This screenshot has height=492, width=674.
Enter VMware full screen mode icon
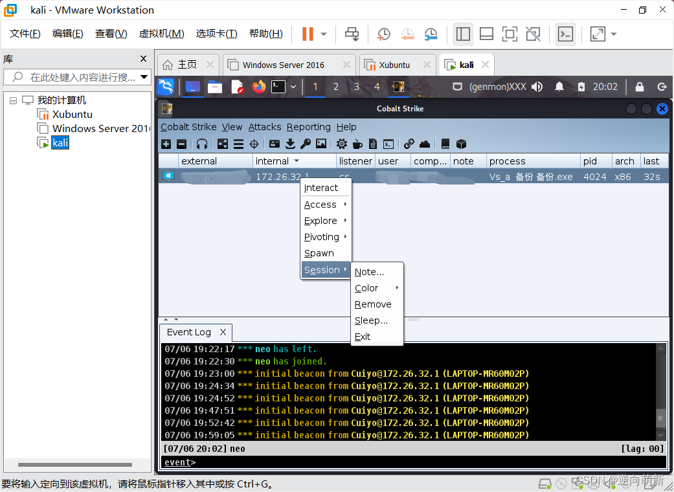[x=510, y=34]
